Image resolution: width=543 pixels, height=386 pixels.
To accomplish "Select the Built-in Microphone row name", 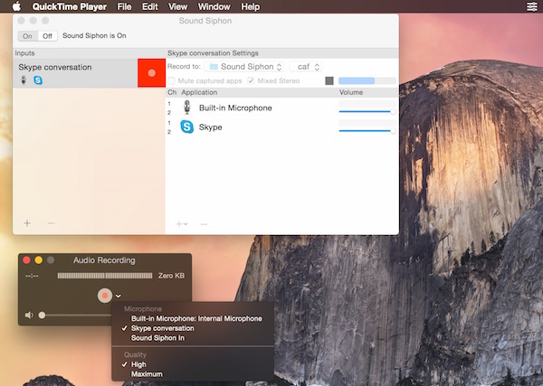I will [x=235, y=108].
